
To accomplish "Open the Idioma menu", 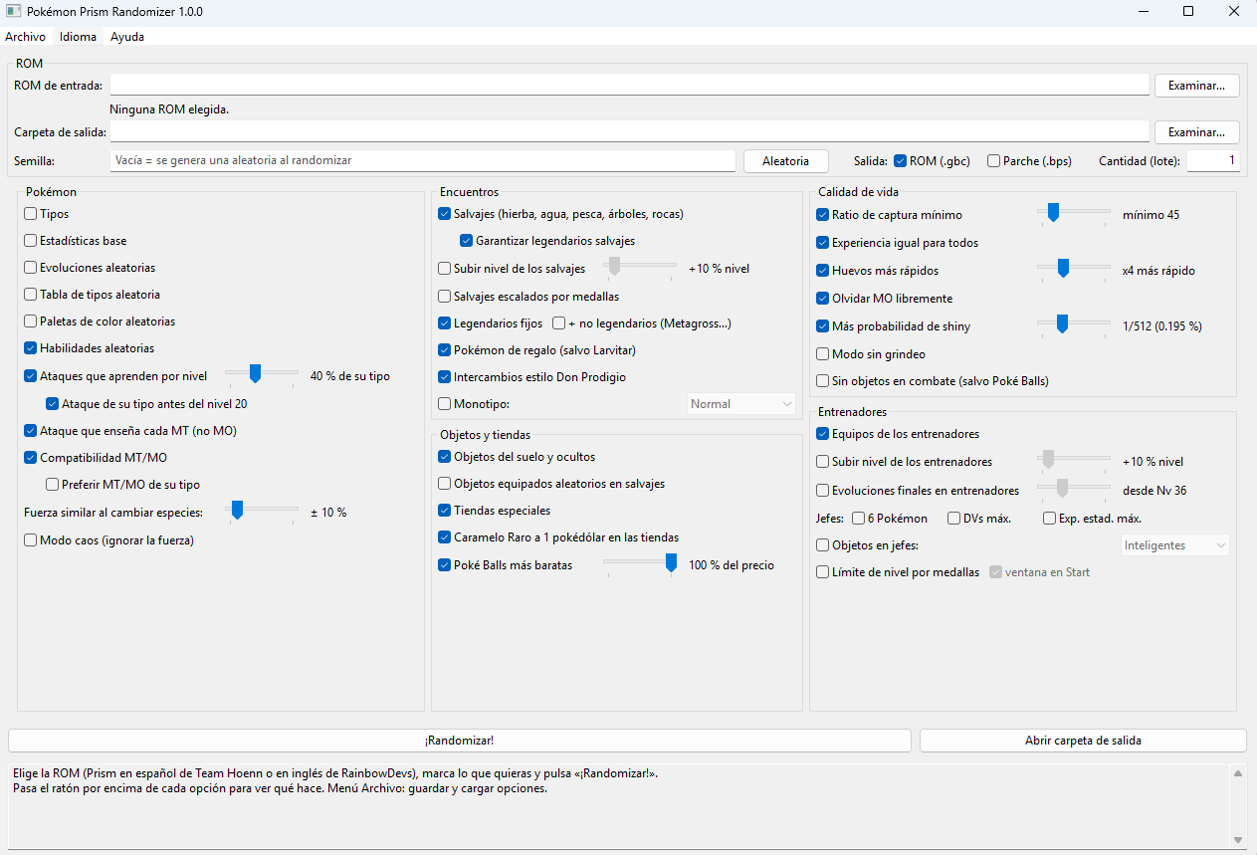I will click(79, 37).
